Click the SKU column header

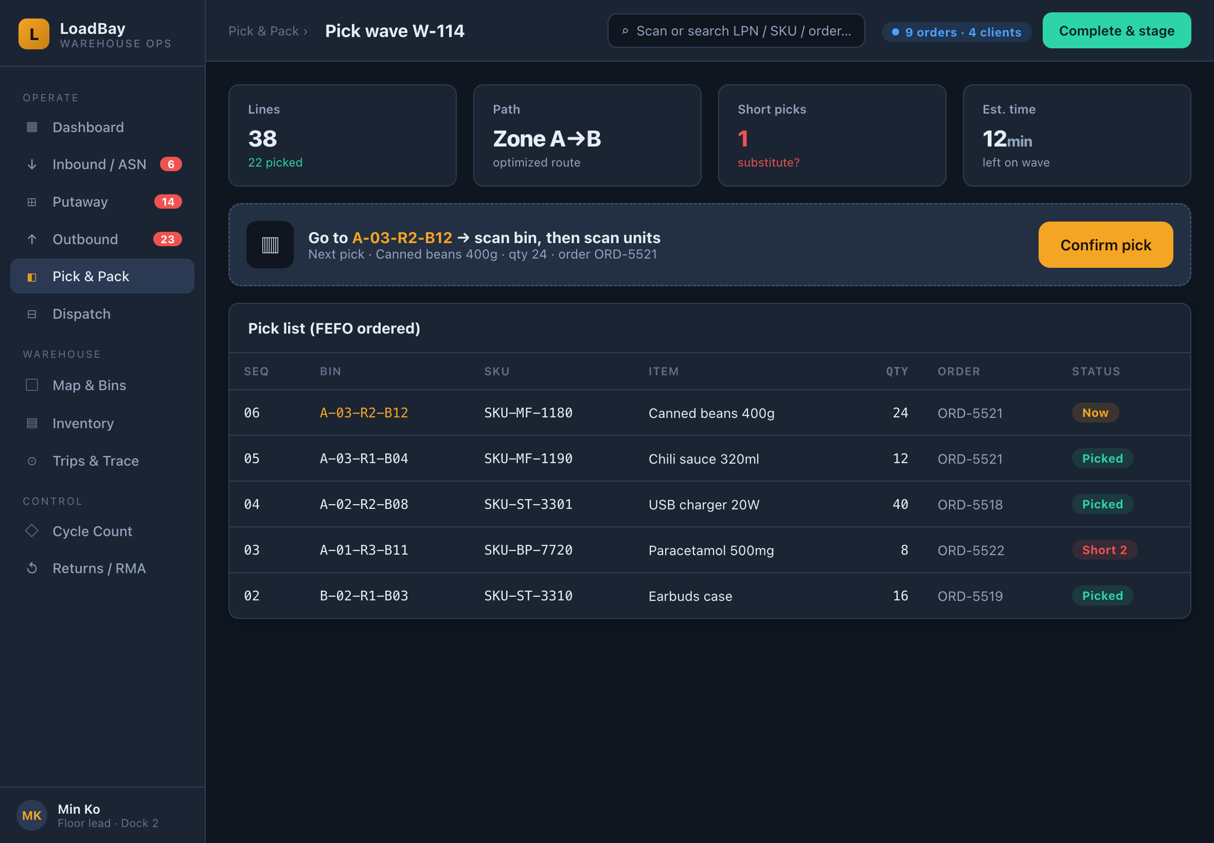coord(497,371)
